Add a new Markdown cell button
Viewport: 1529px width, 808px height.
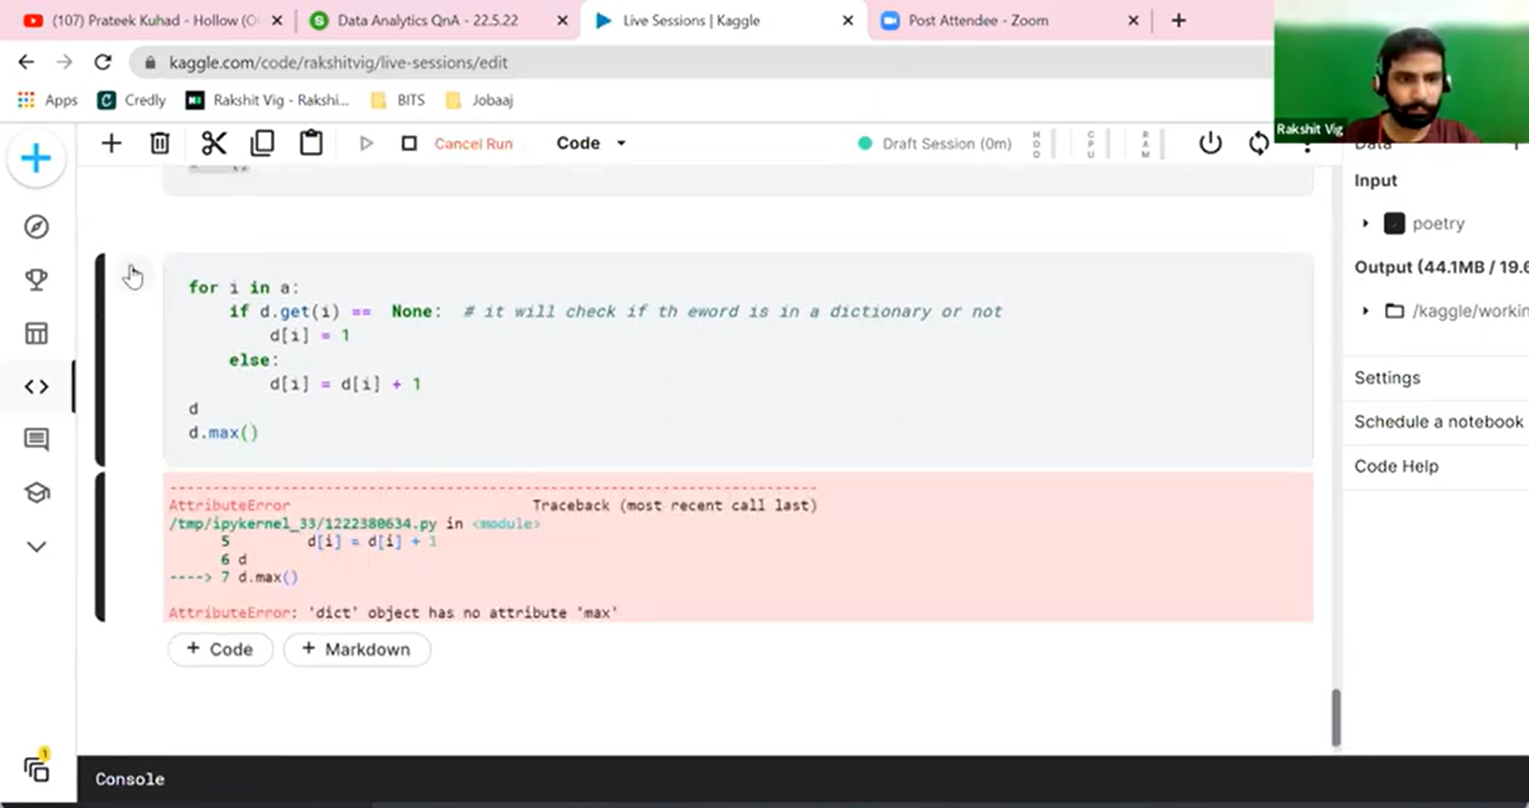click(357, 650)
